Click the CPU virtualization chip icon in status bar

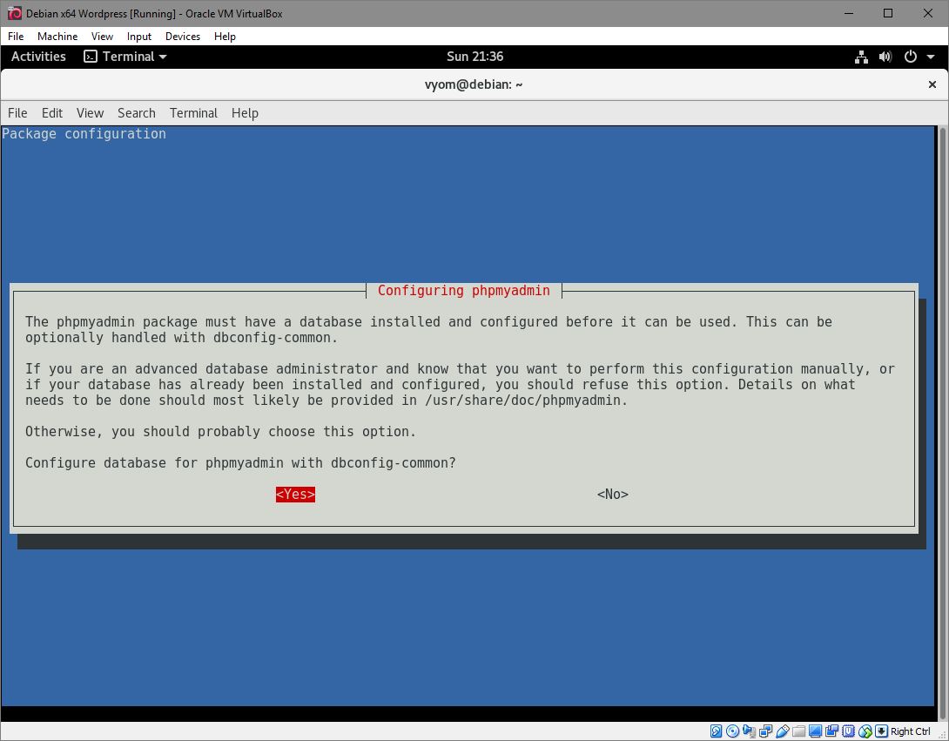pyautogui.click(x=849, y=731)
